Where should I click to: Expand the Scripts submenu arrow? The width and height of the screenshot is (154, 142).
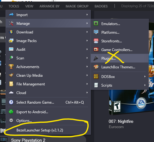[145, 85]
